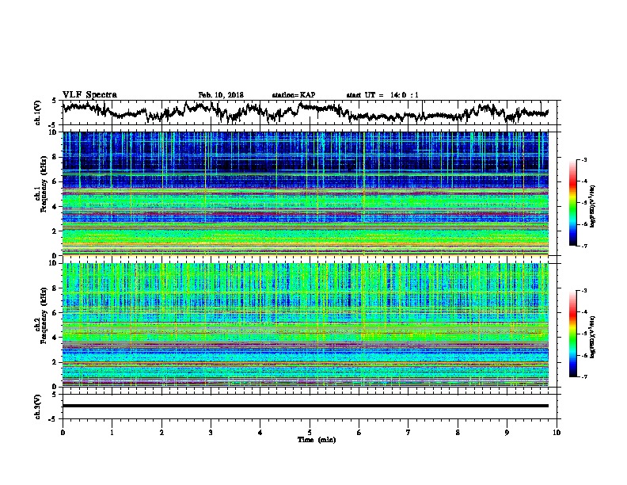Select the "start UT = 14:0 :1" label
This screenshot has height=485, width=627.
(382, 95)
